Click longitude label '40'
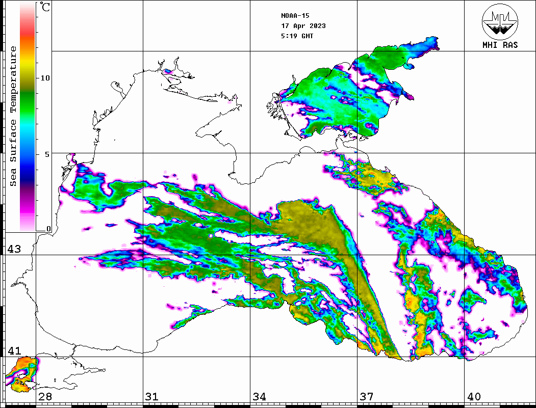 (x=474, y=396)
